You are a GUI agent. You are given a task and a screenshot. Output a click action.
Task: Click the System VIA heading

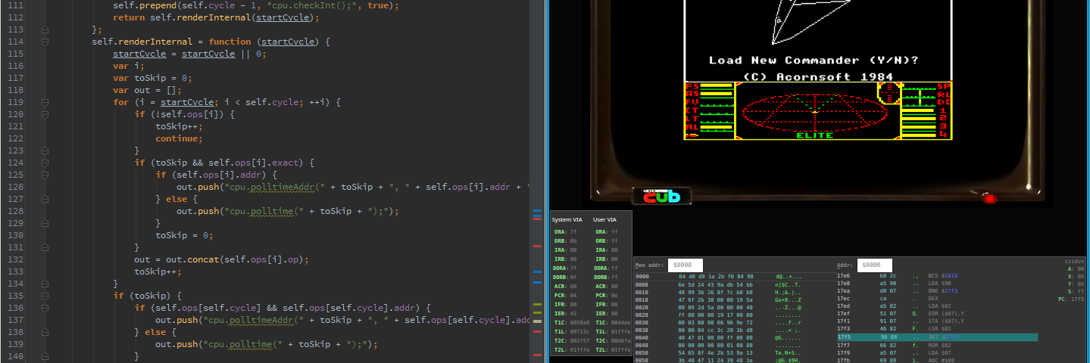click(567, 219)
